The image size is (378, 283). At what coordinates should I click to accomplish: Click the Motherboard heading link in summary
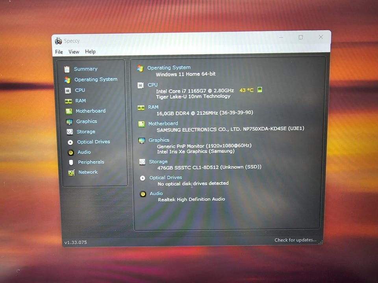tap(163, 124)
